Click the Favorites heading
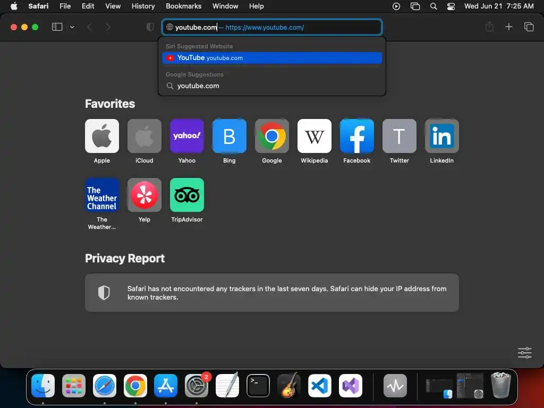The height and width of the screenshot is (408, 544). coord(110,104)
